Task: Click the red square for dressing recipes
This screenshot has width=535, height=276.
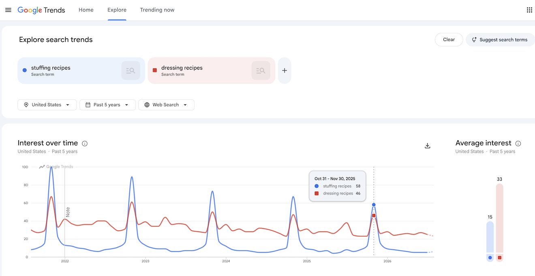Action: tap(155, 70)
